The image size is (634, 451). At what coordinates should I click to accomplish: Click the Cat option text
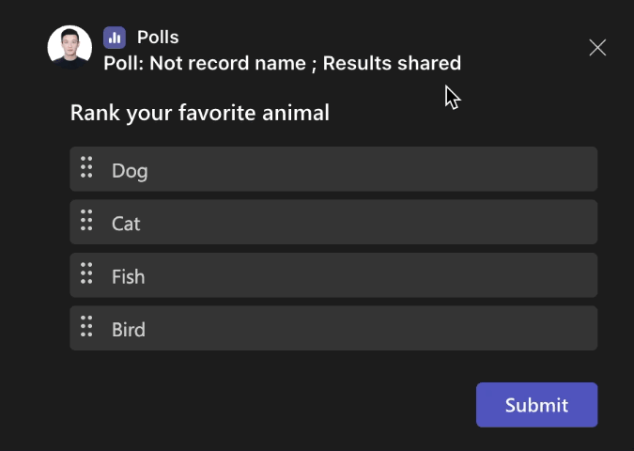point(126,224)
